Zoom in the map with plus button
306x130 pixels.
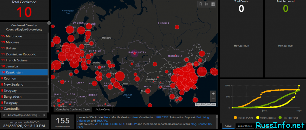point(213,93)
